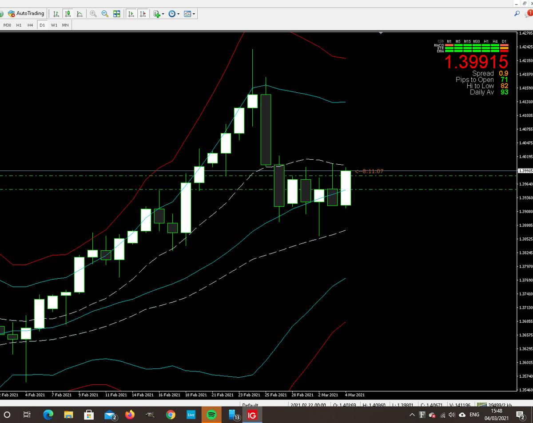Select the H1 timeframe
The image size is (533, 423).
pyautogui.click(x=19, y=25)
